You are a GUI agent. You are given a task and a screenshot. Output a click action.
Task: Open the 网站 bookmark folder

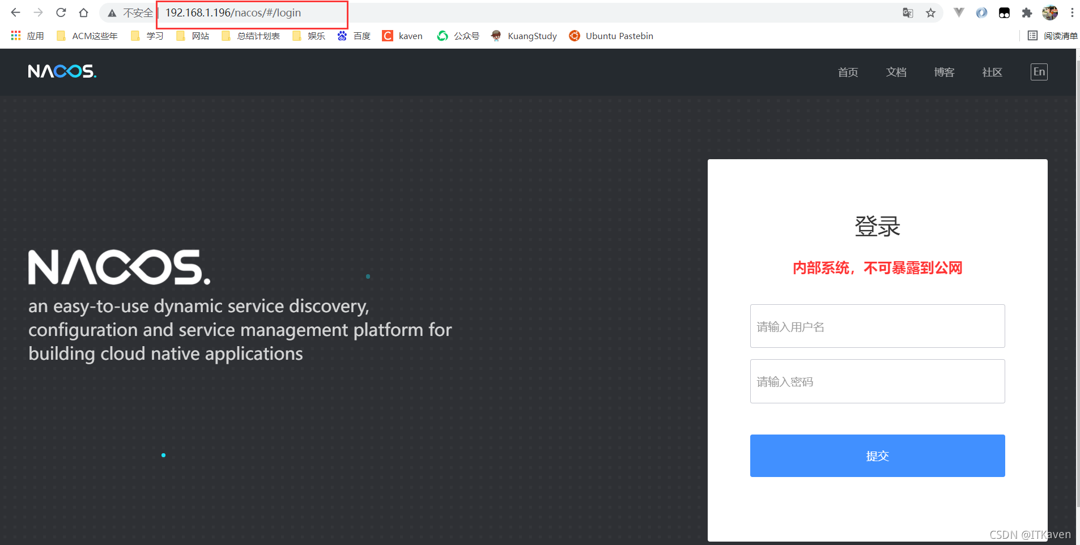click(192, 36)
